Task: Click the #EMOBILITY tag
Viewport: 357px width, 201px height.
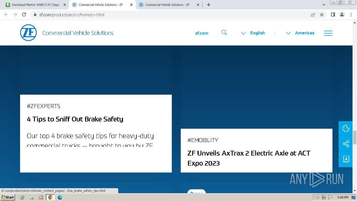Action: pyautogui.click(x=203, y=140)
